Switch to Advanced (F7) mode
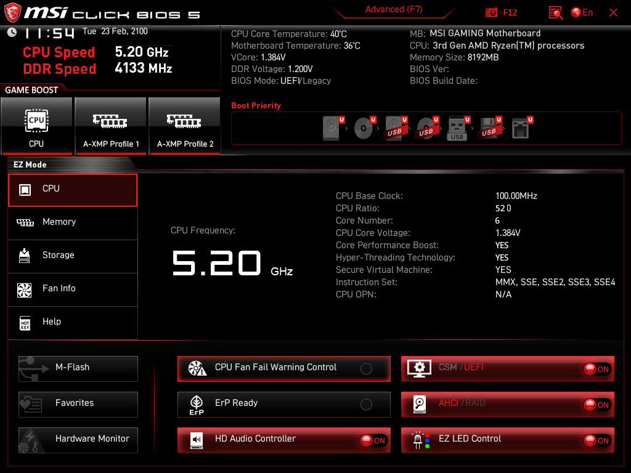This screenshot has width=631, height=473. [x=394, y=9]
